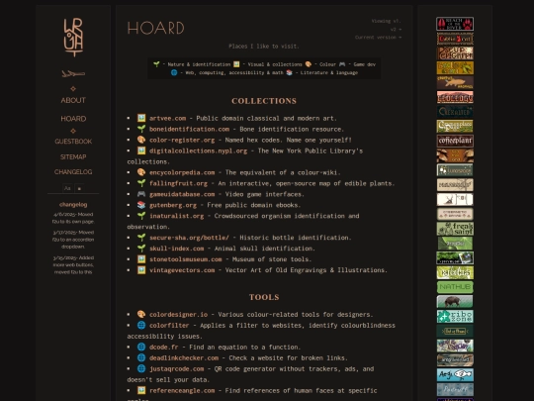Go to the HOARD page in sidebar

[73, 119]
